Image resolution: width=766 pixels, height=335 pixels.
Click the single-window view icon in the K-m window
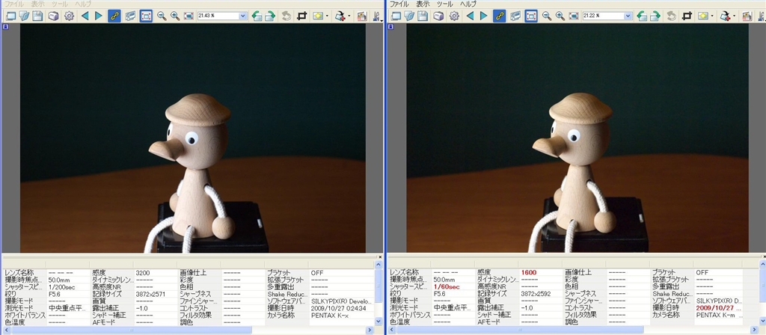point(396,16)
